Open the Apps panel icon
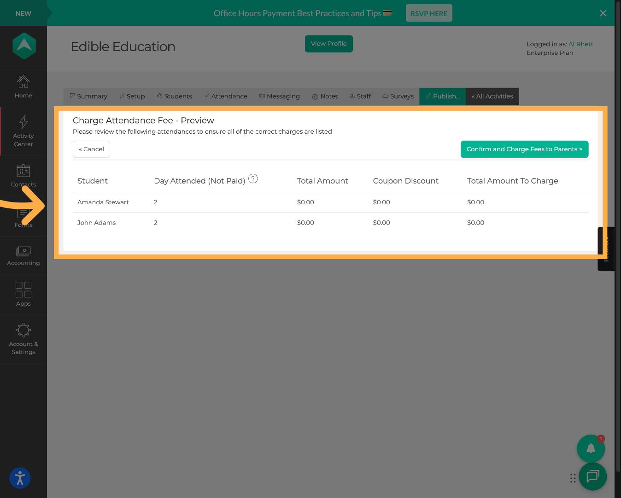The image size is (621, 498). click(23, 294)
